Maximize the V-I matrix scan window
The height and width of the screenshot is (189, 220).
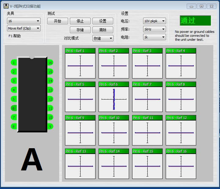(201, 6)
